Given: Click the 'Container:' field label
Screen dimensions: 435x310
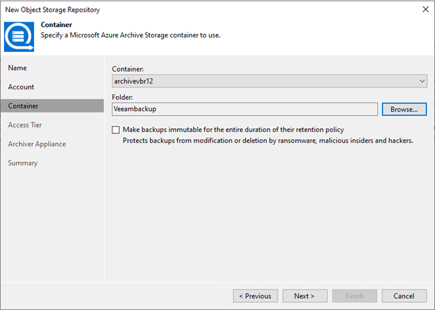Looking at the screenshot, I should [x=127, y=69].
